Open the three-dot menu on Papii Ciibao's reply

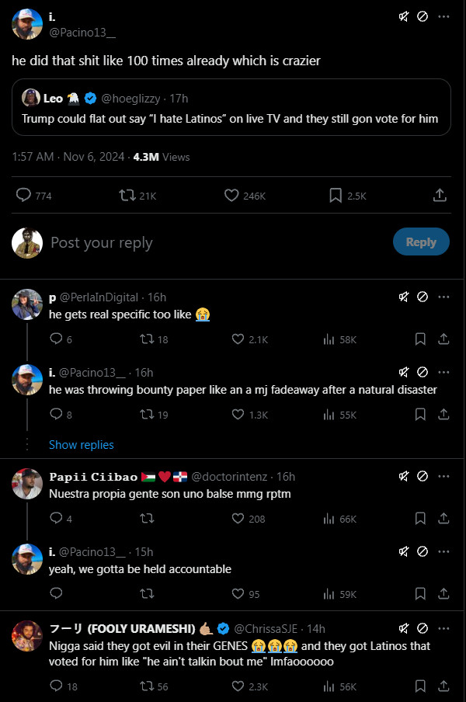443,476
